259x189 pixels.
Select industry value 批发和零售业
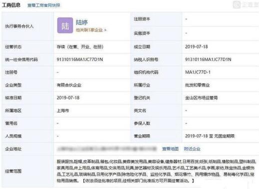(198, 85)
